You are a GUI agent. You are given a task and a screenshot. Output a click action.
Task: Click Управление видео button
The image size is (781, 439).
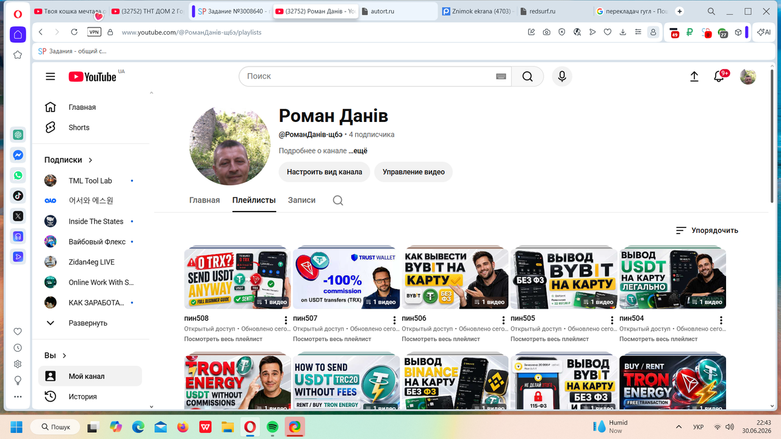[x=414, y=172]
